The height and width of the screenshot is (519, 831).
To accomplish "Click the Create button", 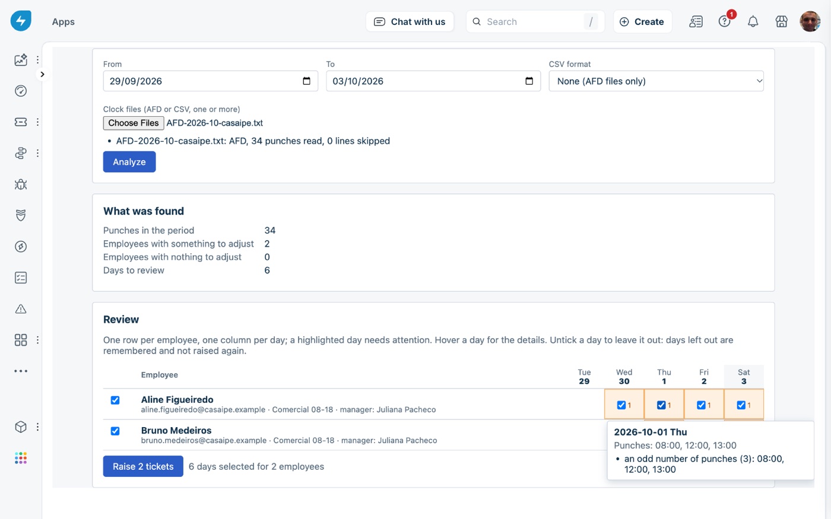I will pos(642,22).
